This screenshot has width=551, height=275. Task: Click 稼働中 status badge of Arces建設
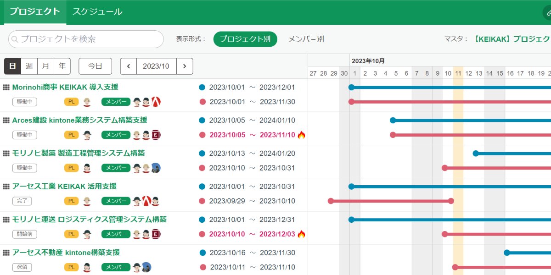click(x=25, y=135)
